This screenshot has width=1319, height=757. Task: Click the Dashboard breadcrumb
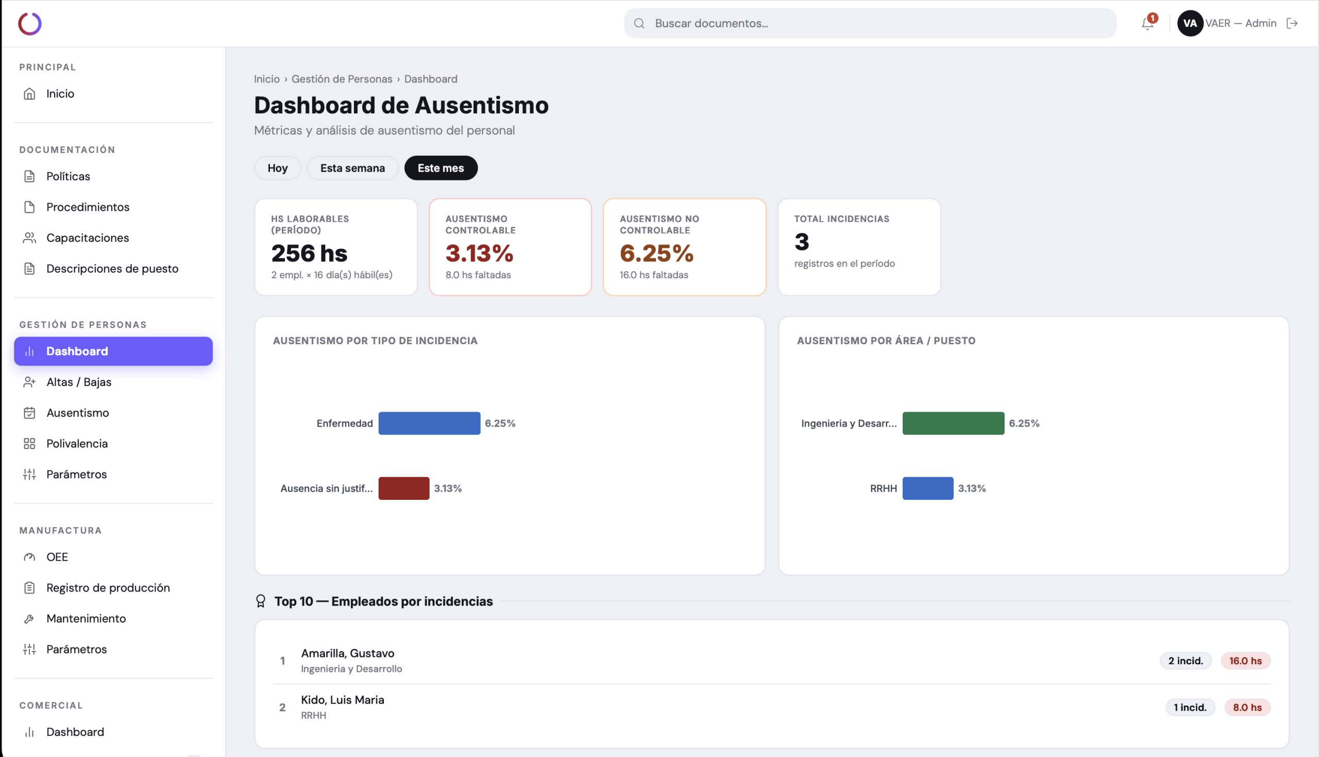point(431,79)
